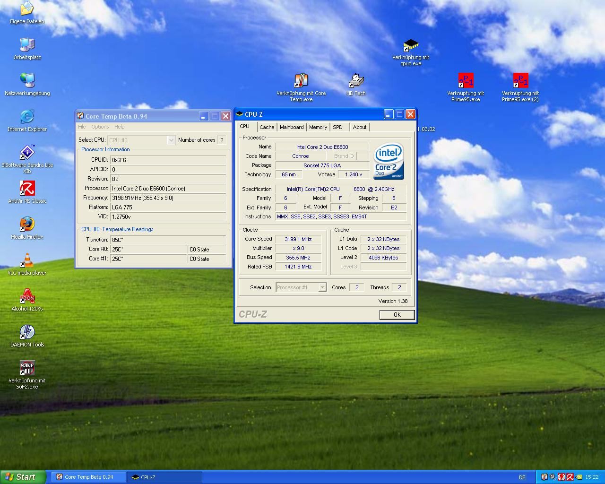605x484 pixels.
Task: Click the AntiVir umbrella tray icon
Action: click(570, 477)
